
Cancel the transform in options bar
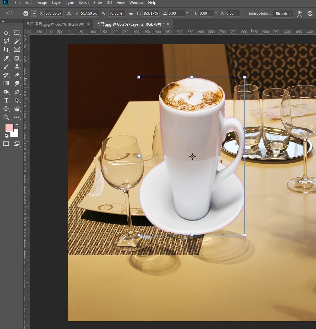coord(310,14)
